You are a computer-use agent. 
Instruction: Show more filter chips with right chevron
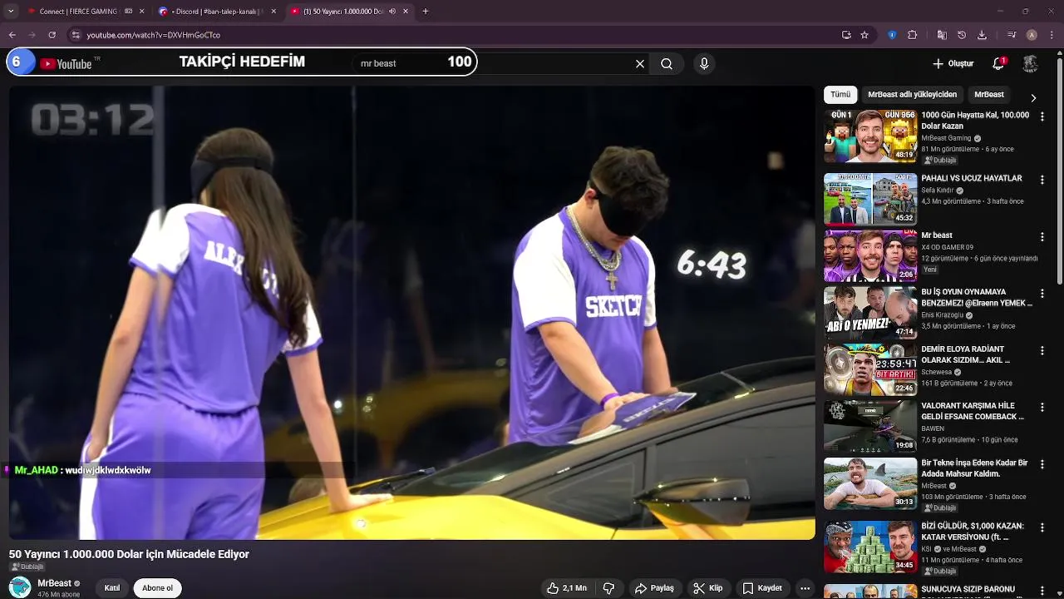tap(1033, 98)
